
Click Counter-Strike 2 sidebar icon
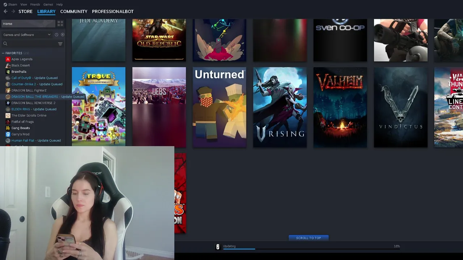click(x=8, y=84)
